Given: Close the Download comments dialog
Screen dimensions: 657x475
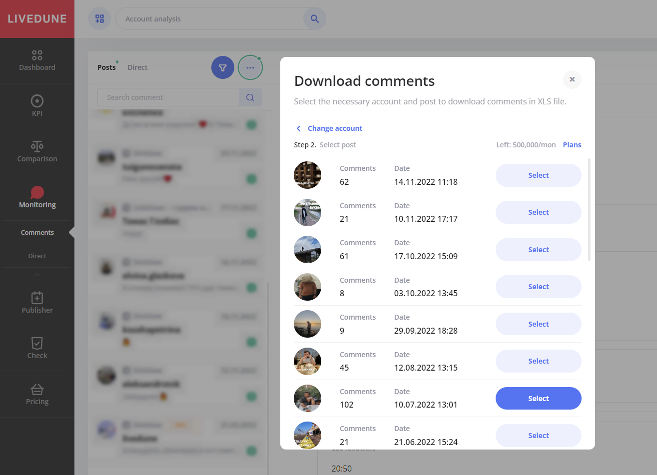Looking at the screenshot, I should point(572,79).
